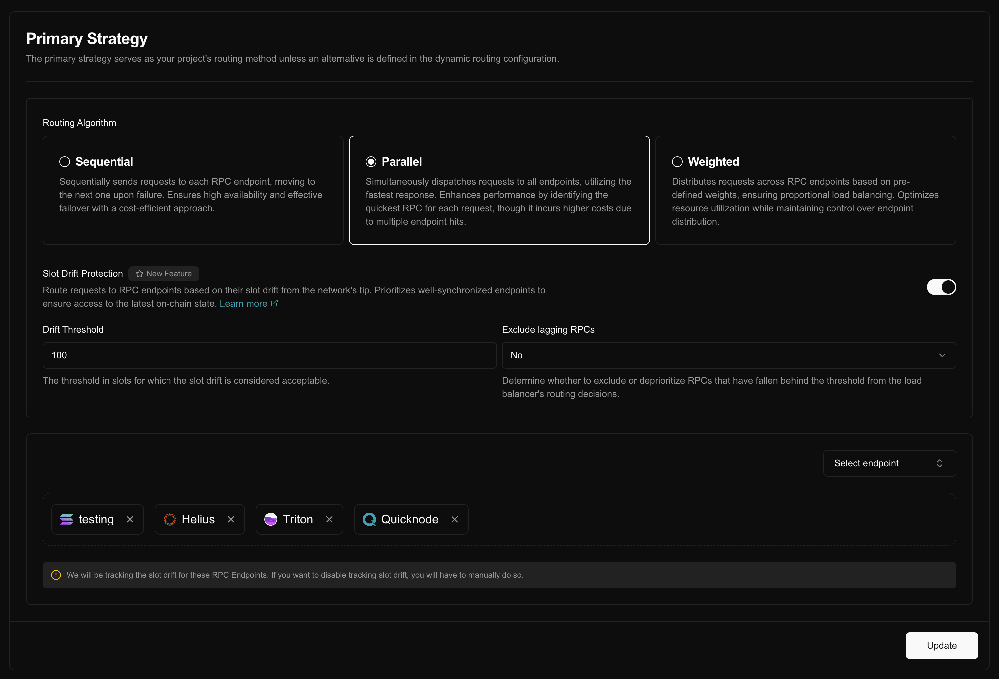
Task: Remove the testing endpoint chip
Action: [x=130, y=519]
